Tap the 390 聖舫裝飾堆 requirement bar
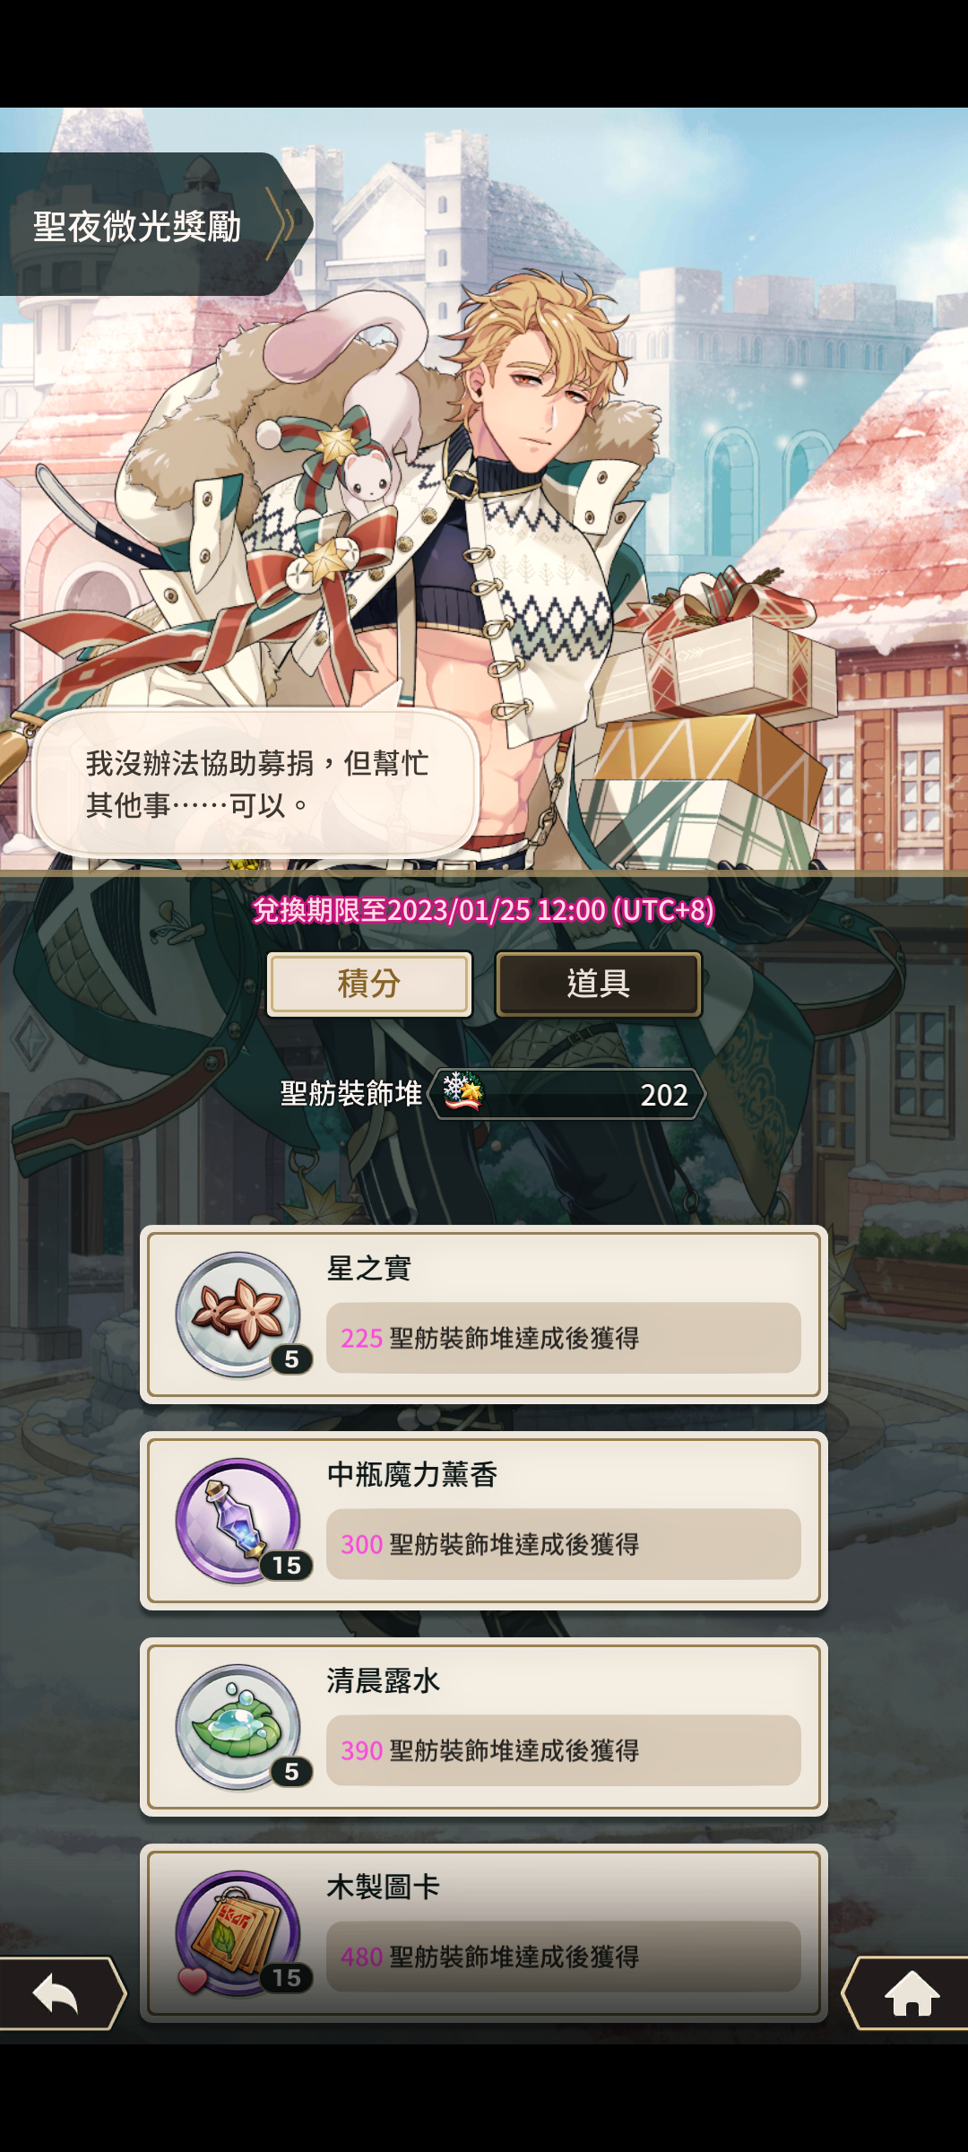 563,1750
